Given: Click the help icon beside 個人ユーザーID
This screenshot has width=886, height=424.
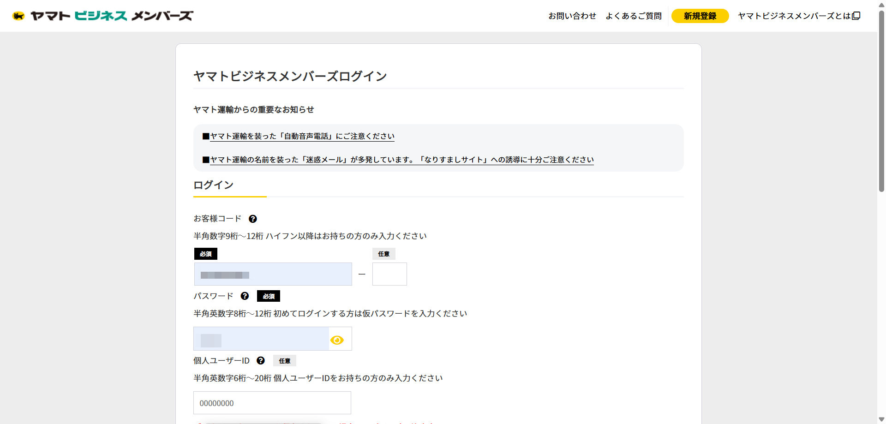Looking at the screenshot, I should click(261, 361).
